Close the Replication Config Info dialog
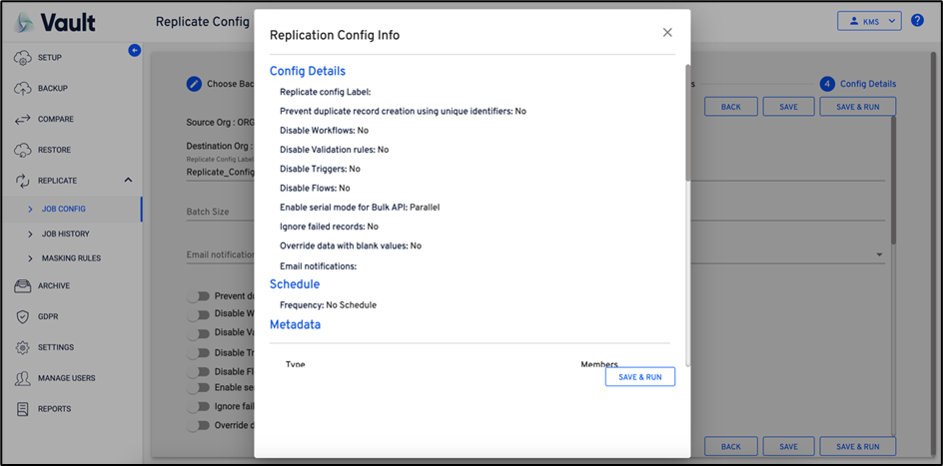 tap(667, 33)
